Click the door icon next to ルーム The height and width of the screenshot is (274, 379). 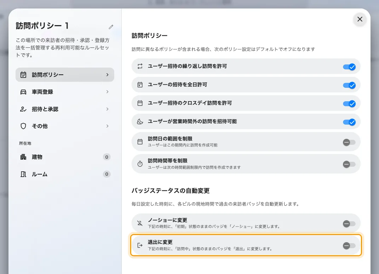[23, 174]
